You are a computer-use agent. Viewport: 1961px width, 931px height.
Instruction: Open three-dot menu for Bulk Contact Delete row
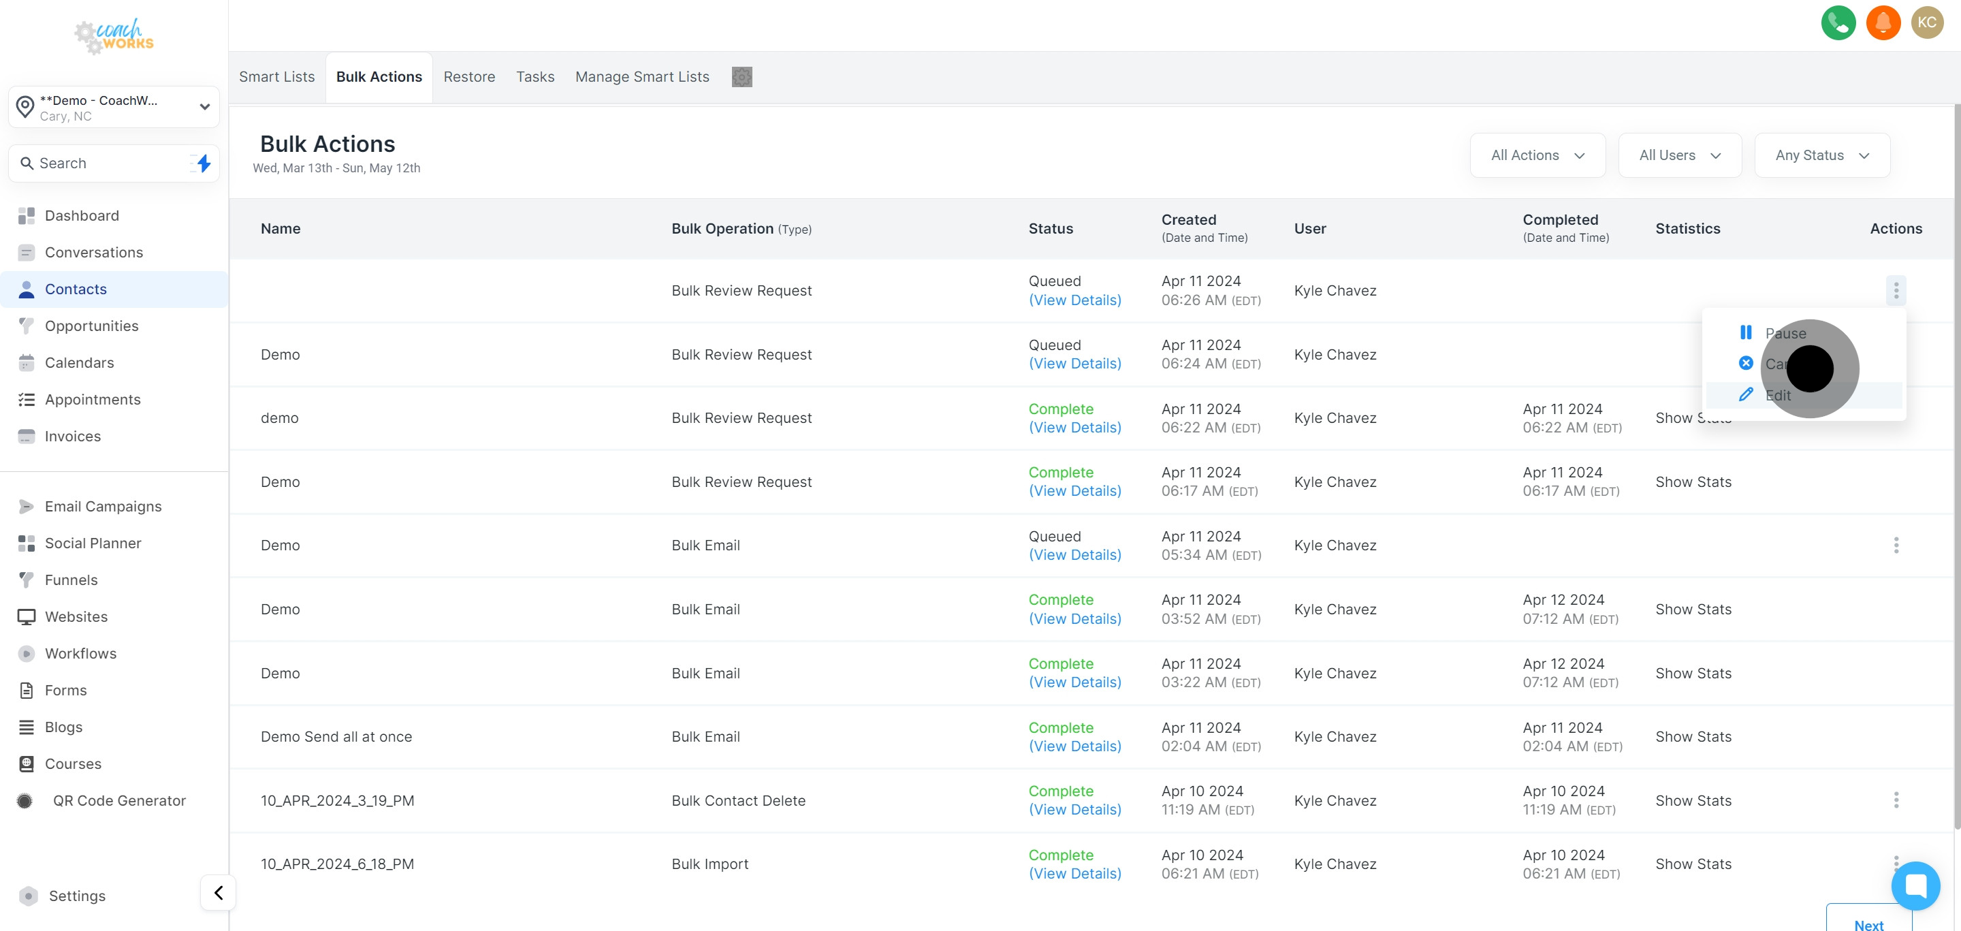pos(1896,800)
